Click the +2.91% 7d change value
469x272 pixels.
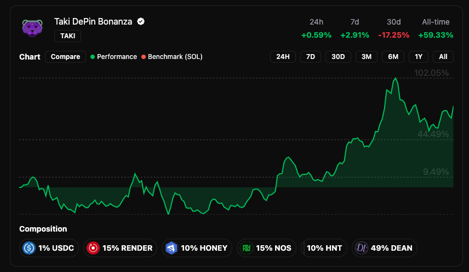354,35
